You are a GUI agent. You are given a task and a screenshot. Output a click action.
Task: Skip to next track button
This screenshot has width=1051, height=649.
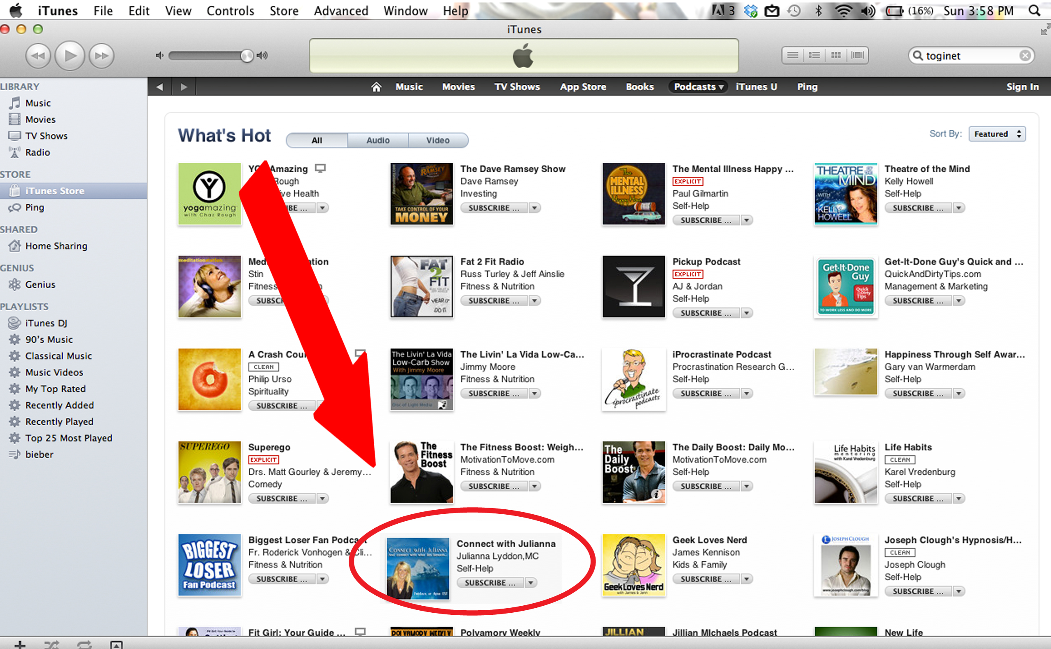click(101, 56)
